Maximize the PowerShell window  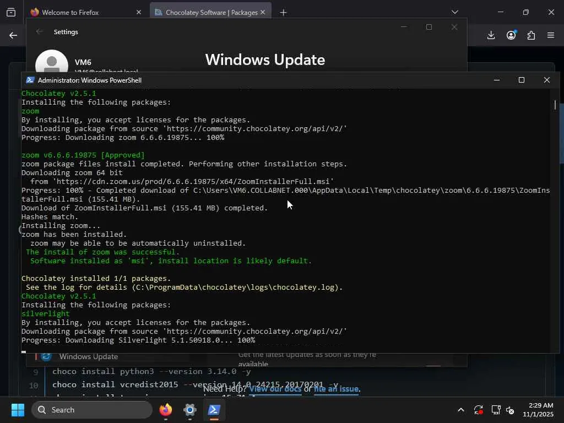[x=522, y=80]
